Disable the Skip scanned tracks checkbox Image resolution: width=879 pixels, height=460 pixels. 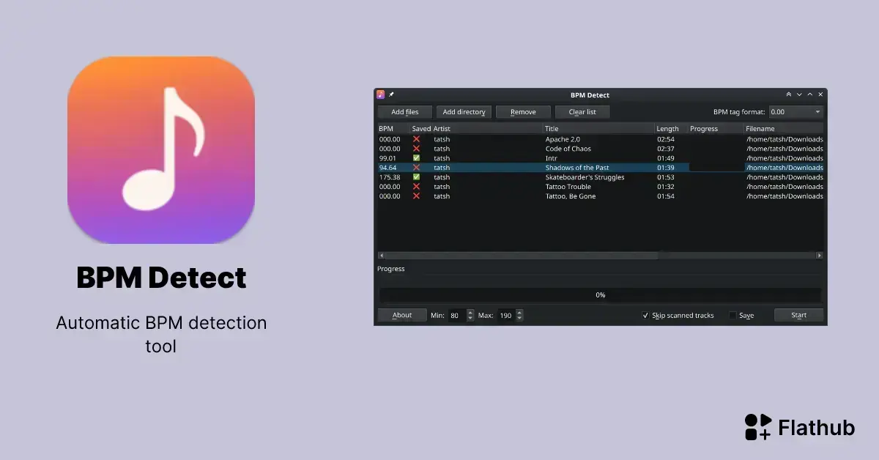(645, 316)
